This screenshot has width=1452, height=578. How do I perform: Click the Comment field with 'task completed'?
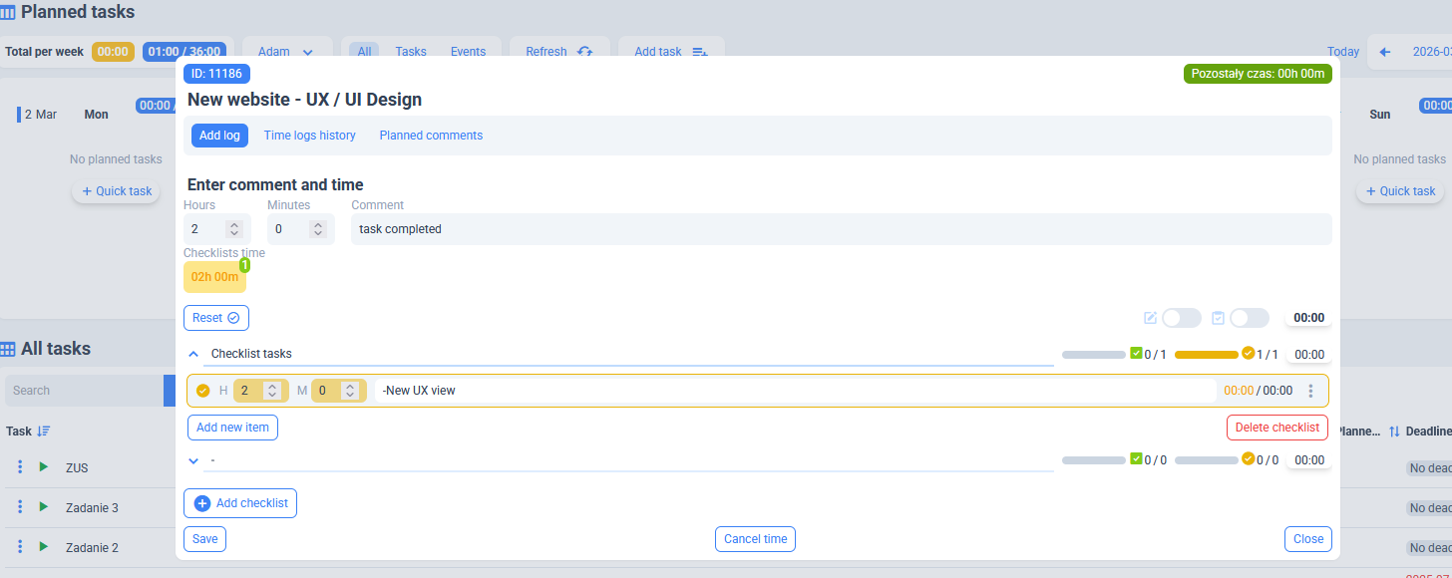841,229
